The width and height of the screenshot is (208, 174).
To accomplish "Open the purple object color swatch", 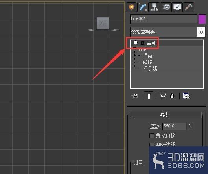I will pyautogui.click(x=202, y=19).
